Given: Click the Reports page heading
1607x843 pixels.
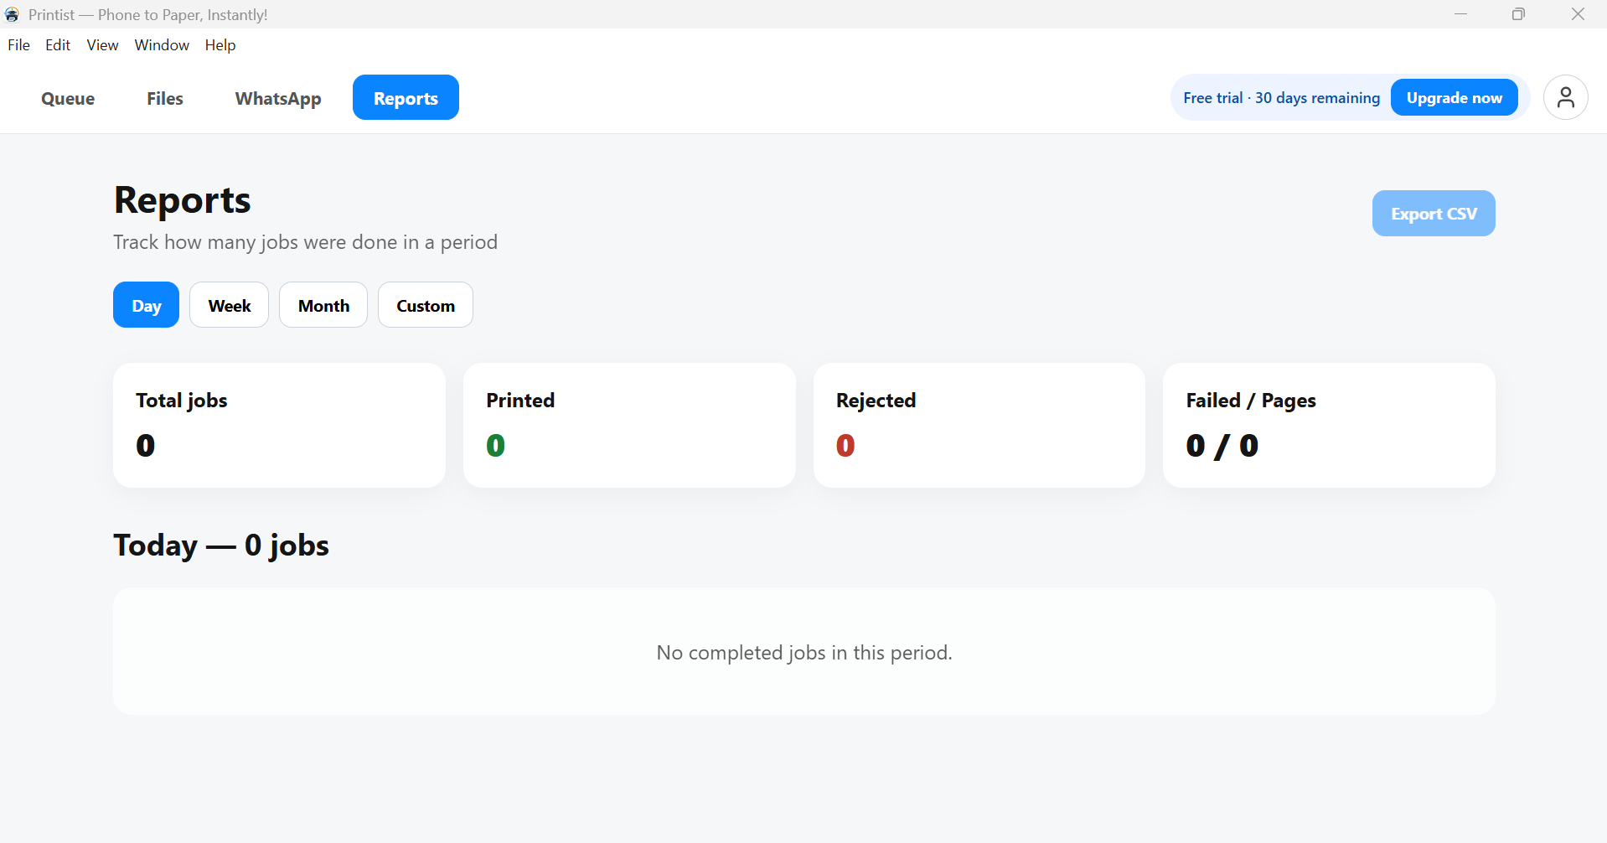Looking at the screenshot, I should (182, 200).
